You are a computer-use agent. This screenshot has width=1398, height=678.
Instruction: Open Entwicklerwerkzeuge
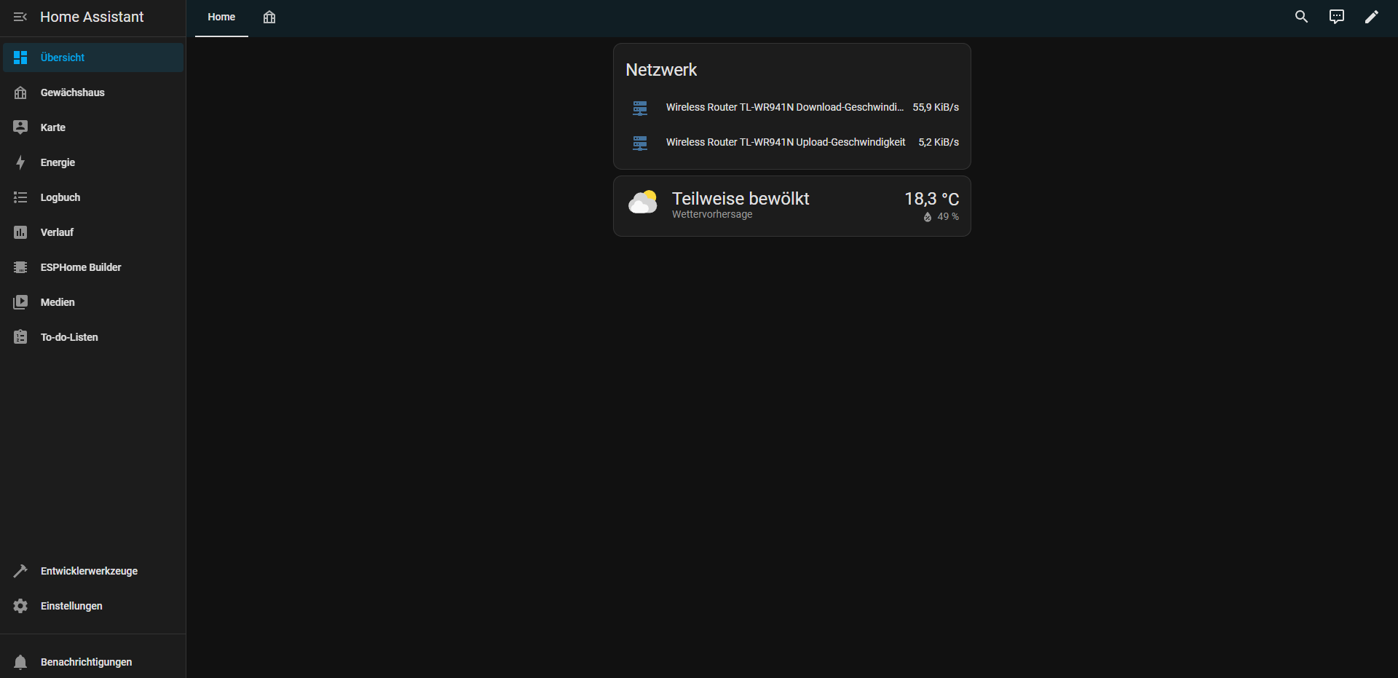pos(89,571)
